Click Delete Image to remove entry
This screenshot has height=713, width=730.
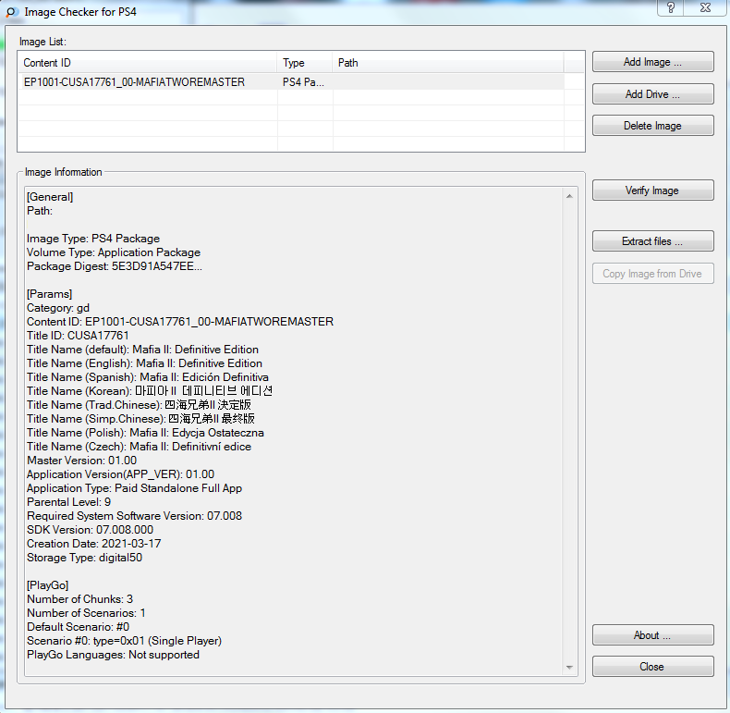point(652,126)
